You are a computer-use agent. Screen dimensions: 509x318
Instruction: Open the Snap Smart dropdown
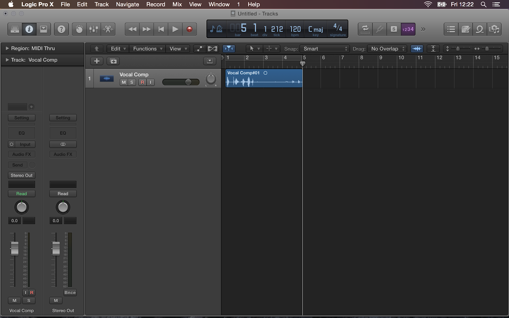point(325,49)
